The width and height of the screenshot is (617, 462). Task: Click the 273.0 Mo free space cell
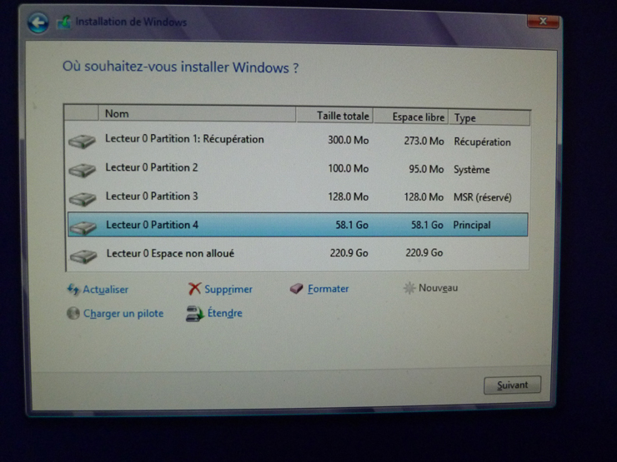(x=424, y=141)
